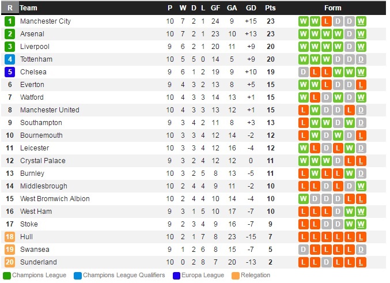Click the only D badge in Chelsea's form

click(x=304, y=72)
